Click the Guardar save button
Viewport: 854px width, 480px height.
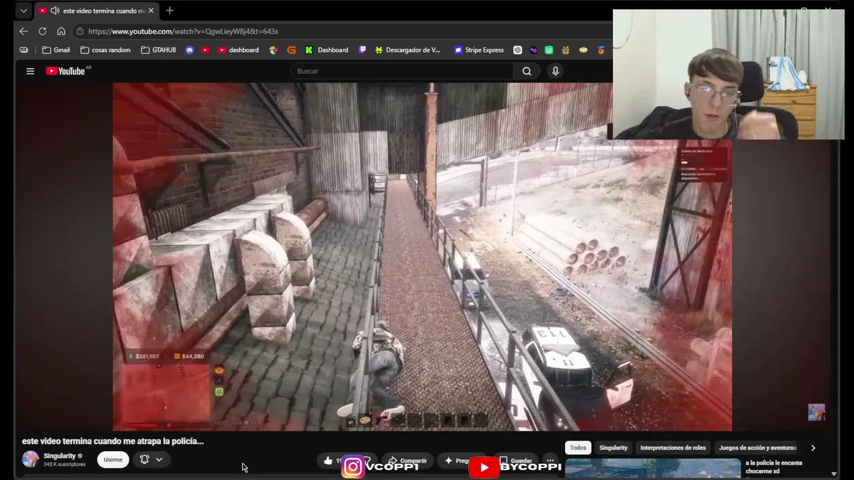point(516,461)
